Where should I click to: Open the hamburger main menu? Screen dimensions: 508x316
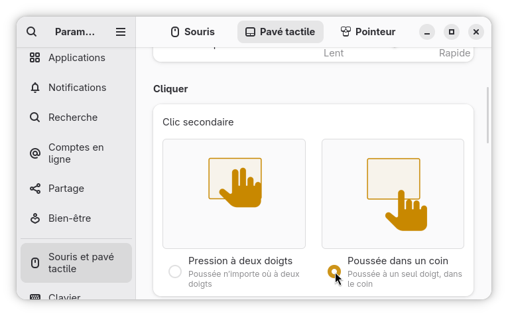(121, 32)
